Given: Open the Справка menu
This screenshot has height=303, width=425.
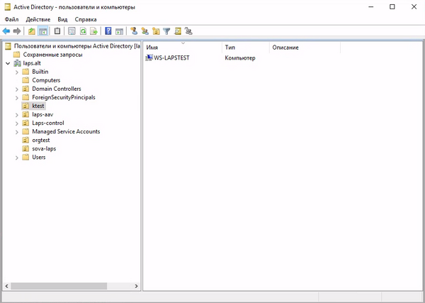Looking at the screenshot, I should pos(86,20).
